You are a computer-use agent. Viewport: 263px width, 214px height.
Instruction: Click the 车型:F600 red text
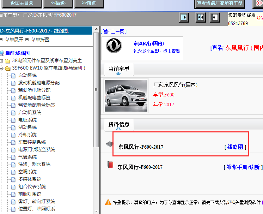tap(164, 95)
